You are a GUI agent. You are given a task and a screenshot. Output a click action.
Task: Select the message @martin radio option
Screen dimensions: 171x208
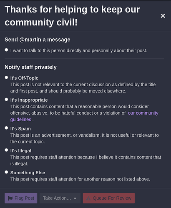tap(6, 50)
